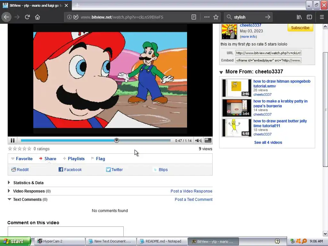The image size is (328, 246).
Task: Click the cheeto3337 avatar image
Action: click(x=229, y=32)
